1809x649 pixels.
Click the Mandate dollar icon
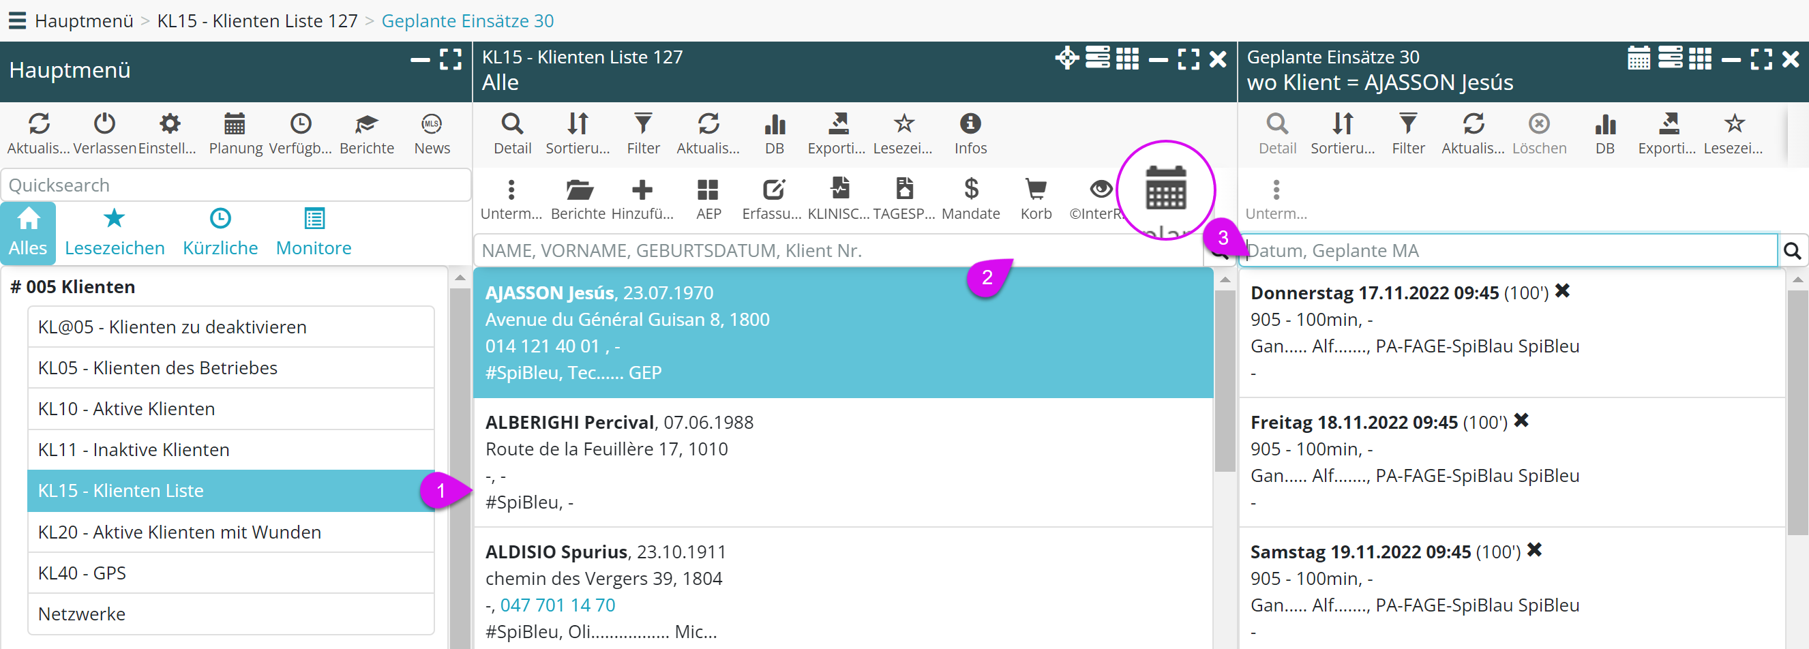tap(970, 190)
